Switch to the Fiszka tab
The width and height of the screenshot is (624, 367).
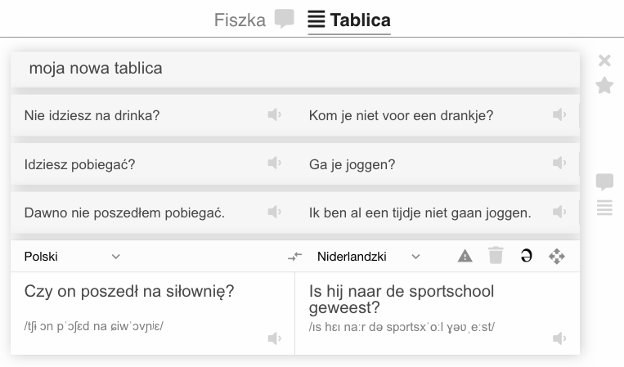pos(254,20)
